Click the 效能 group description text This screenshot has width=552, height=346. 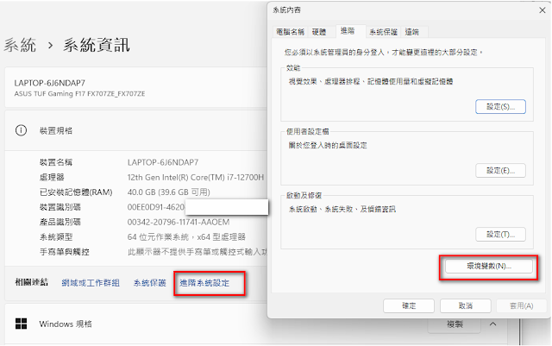tap(371, 82)
